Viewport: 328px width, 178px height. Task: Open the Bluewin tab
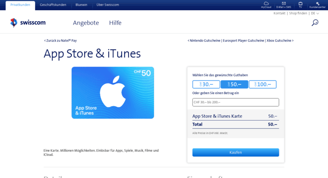coord(81,5)
